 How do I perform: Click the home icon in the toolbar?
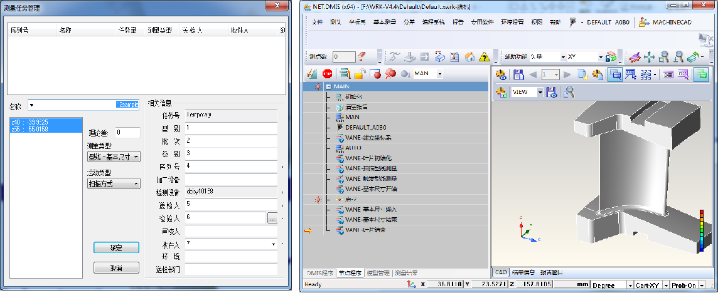pos(469,57)
